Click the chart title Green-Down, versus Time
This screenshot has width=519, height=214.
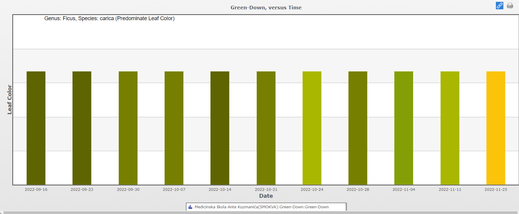[x=266, y=8]
